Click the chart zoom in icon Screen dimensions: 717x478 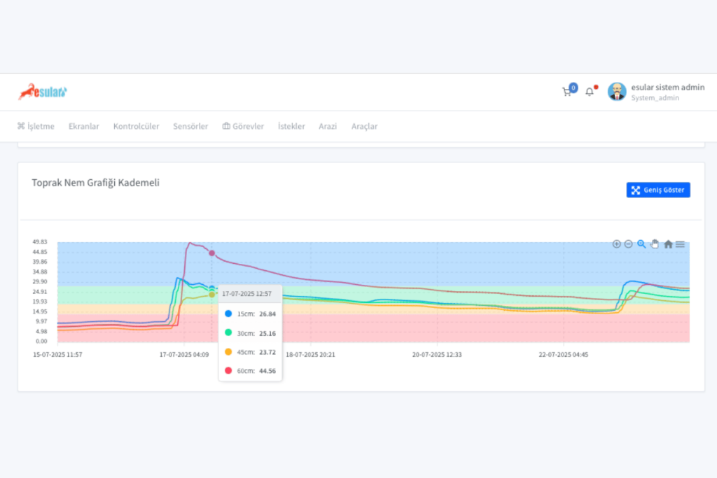pos(616,244)
